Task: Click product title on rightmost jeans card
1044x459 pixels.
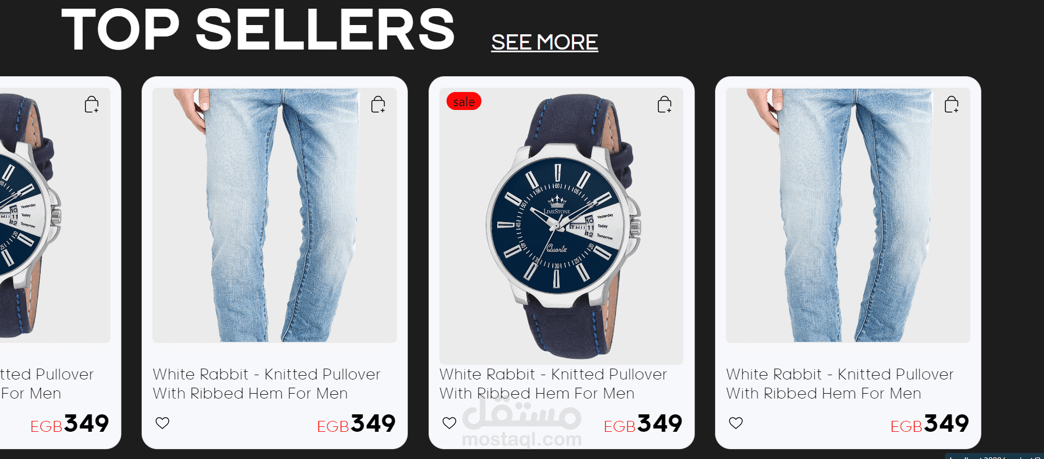Action: 840,384
